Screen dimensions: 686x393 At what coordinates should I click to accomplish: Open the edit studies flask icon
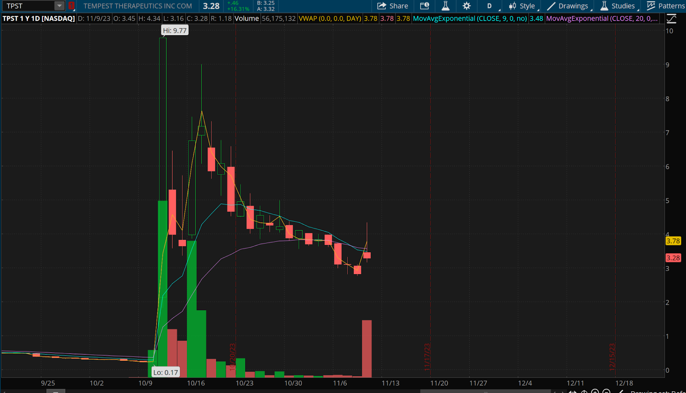[445, 6]
